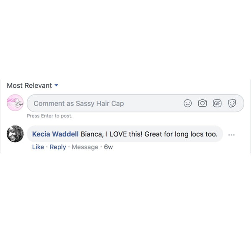
Task: Click the 6w comment timestamp
Action: 108,147
